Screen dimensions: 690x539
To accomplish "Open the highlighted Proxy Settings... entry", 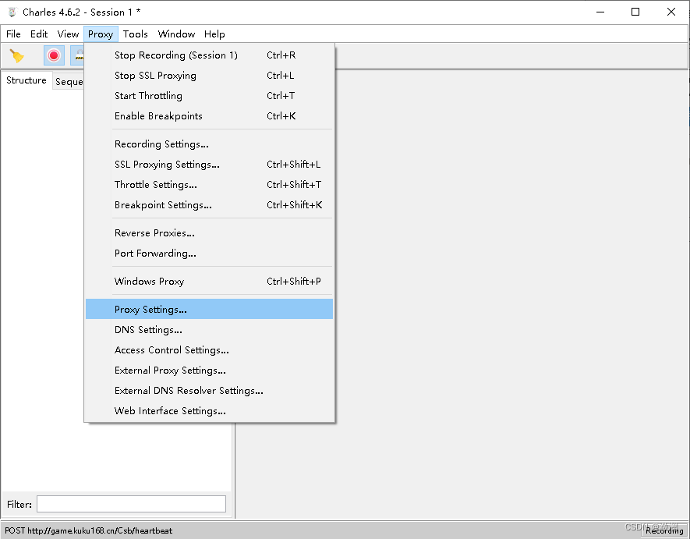I will (210, 309).
